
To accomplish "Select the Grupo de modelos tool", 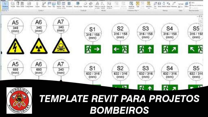I will (109, 5).
